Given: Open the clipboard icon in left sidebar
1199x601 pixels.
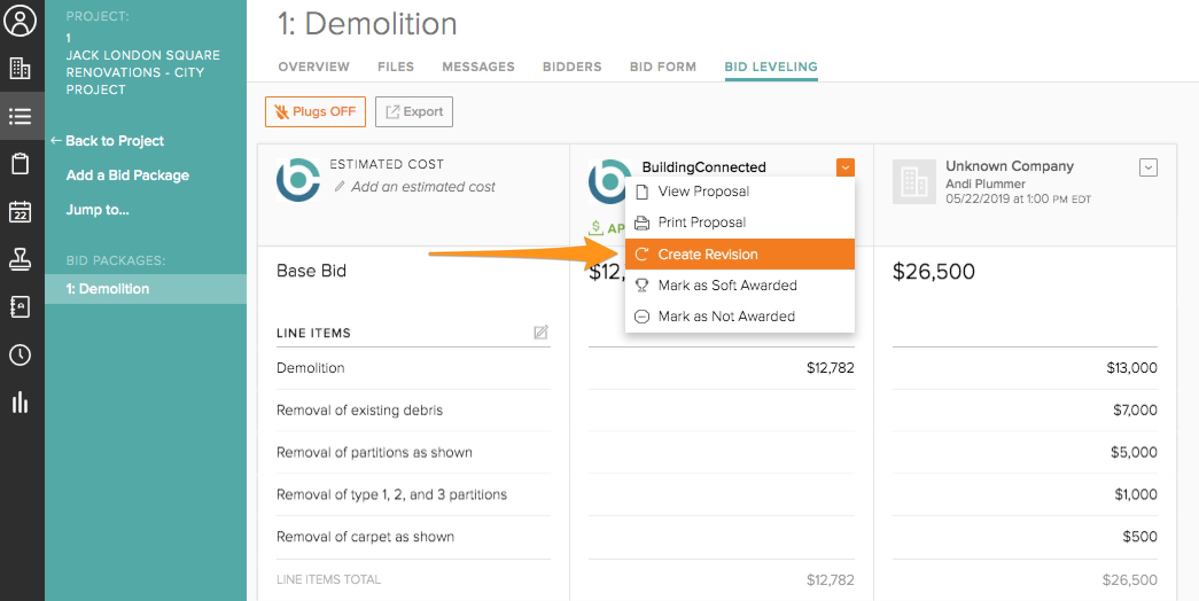Looking at the screenshot, I should tap(21, 164).
